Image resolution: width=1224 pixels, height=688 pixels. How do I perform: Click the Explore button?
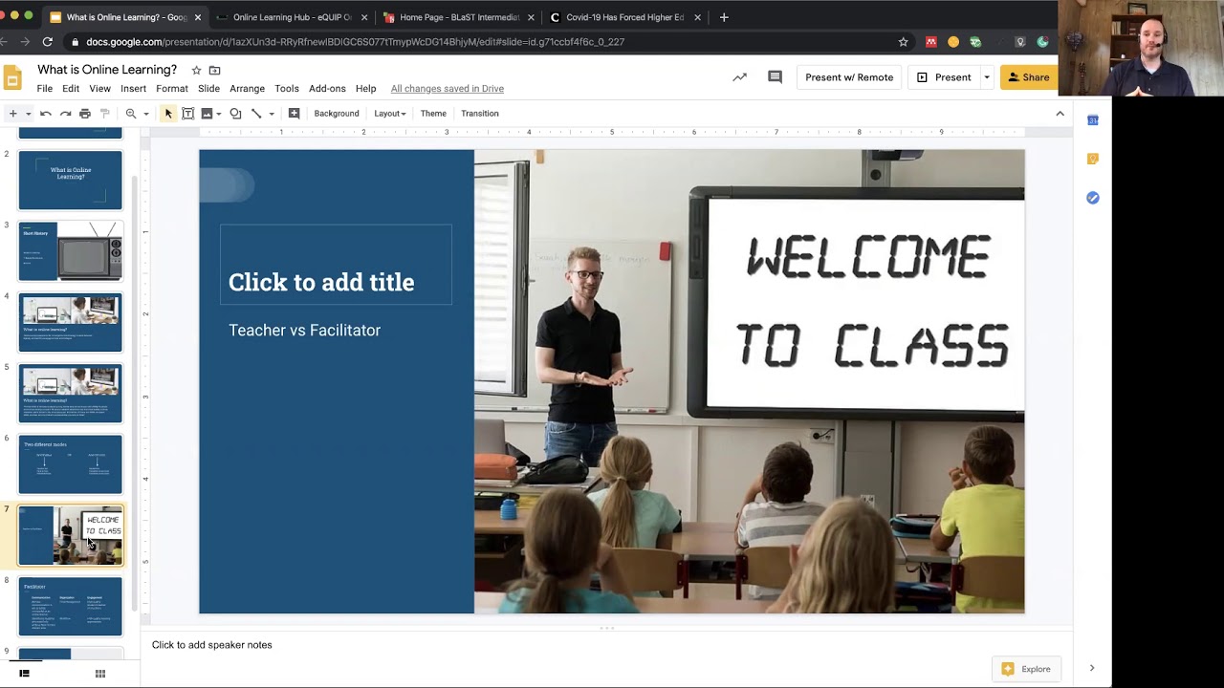[1026, 669]
